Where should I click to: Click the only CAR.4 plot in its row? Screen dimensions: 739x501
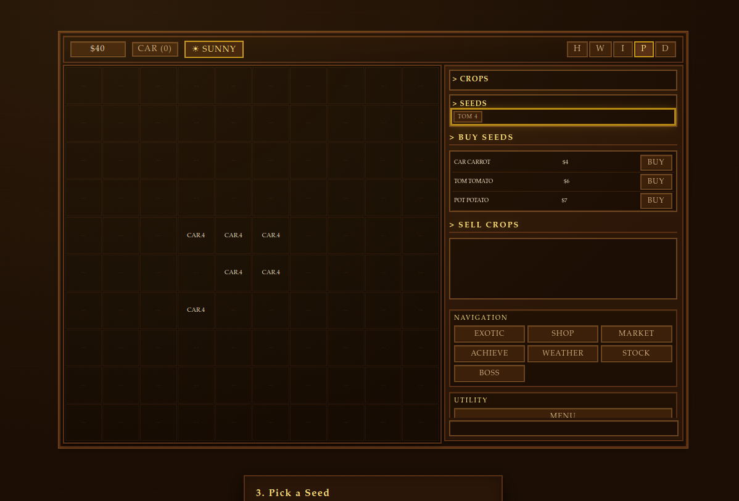pyautogui.click(x=196, y=311)
